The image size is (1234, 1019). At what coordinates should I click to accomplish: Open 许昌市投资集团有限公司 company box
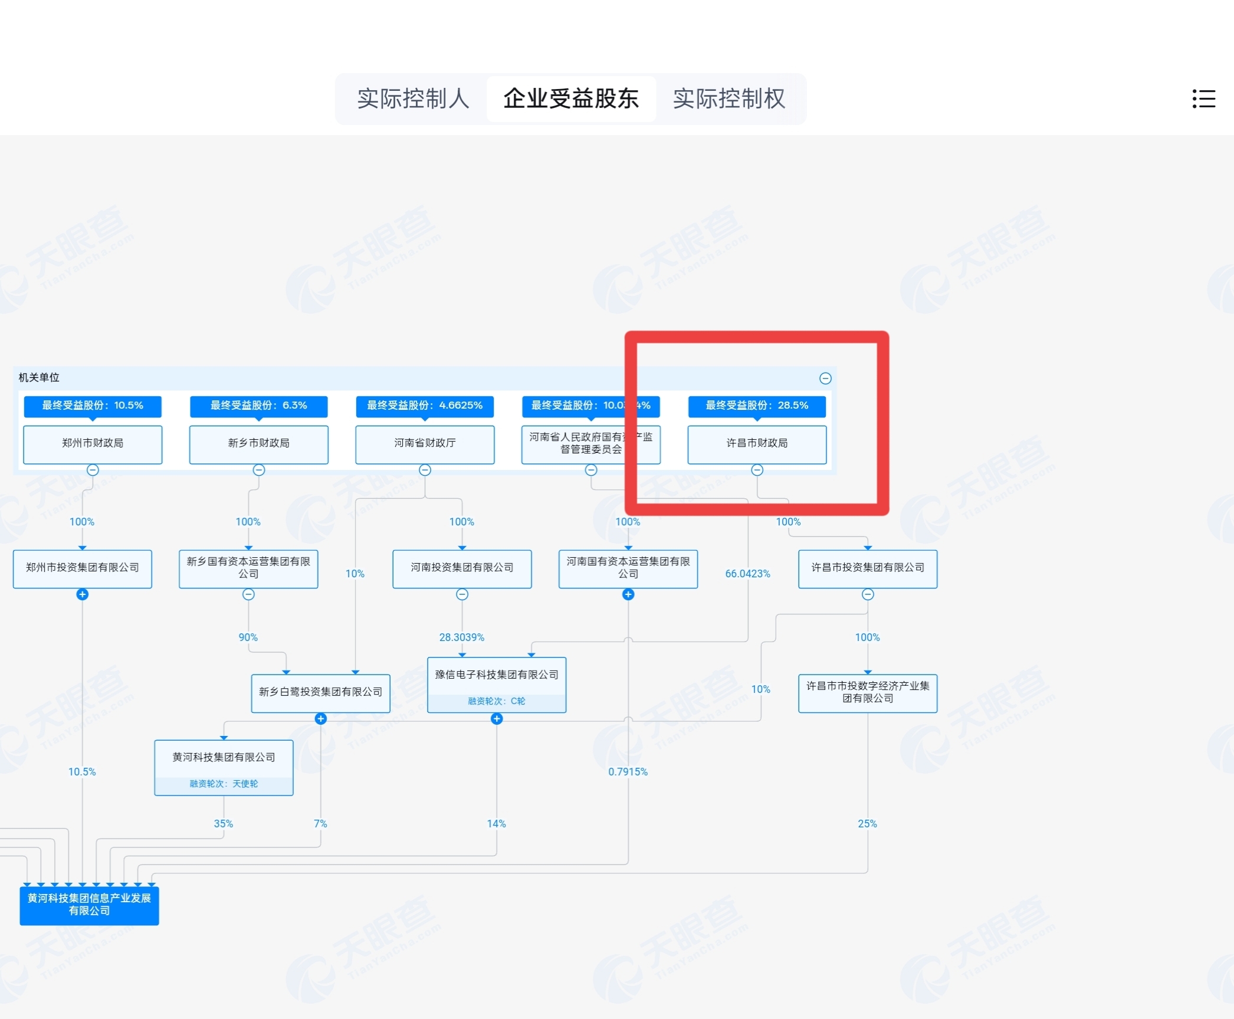[868, 569]
